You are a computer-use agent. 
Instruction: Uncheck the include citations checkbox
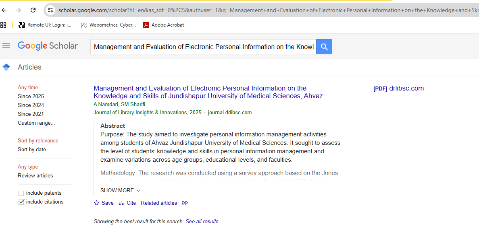click(x=21, y=202)
